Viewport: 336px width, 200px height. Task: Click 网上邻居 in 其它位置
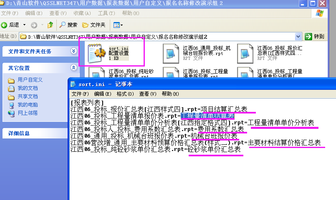[x=28, y=113]
